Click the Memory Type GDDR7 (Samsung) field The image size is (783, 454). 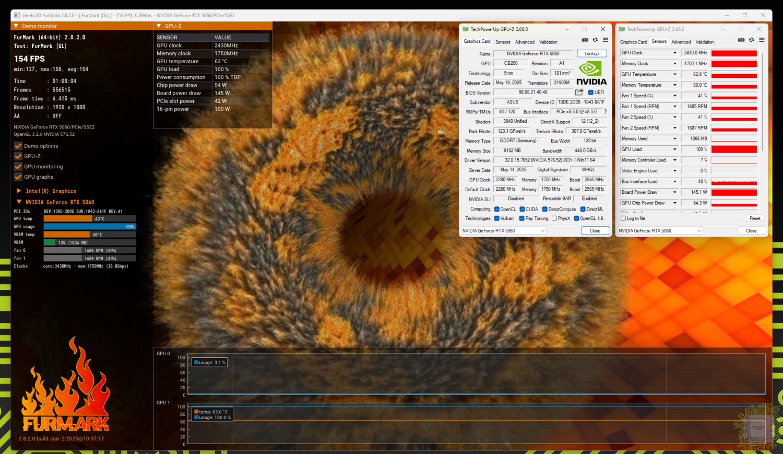pos(518,141)
